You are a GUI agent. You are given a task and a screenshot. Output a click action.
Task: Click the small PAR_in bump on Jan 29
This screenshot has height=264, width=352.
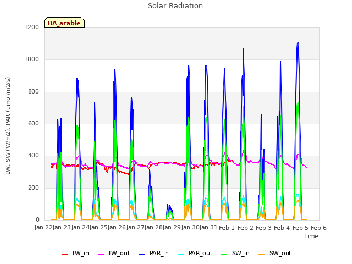[169, 205]
